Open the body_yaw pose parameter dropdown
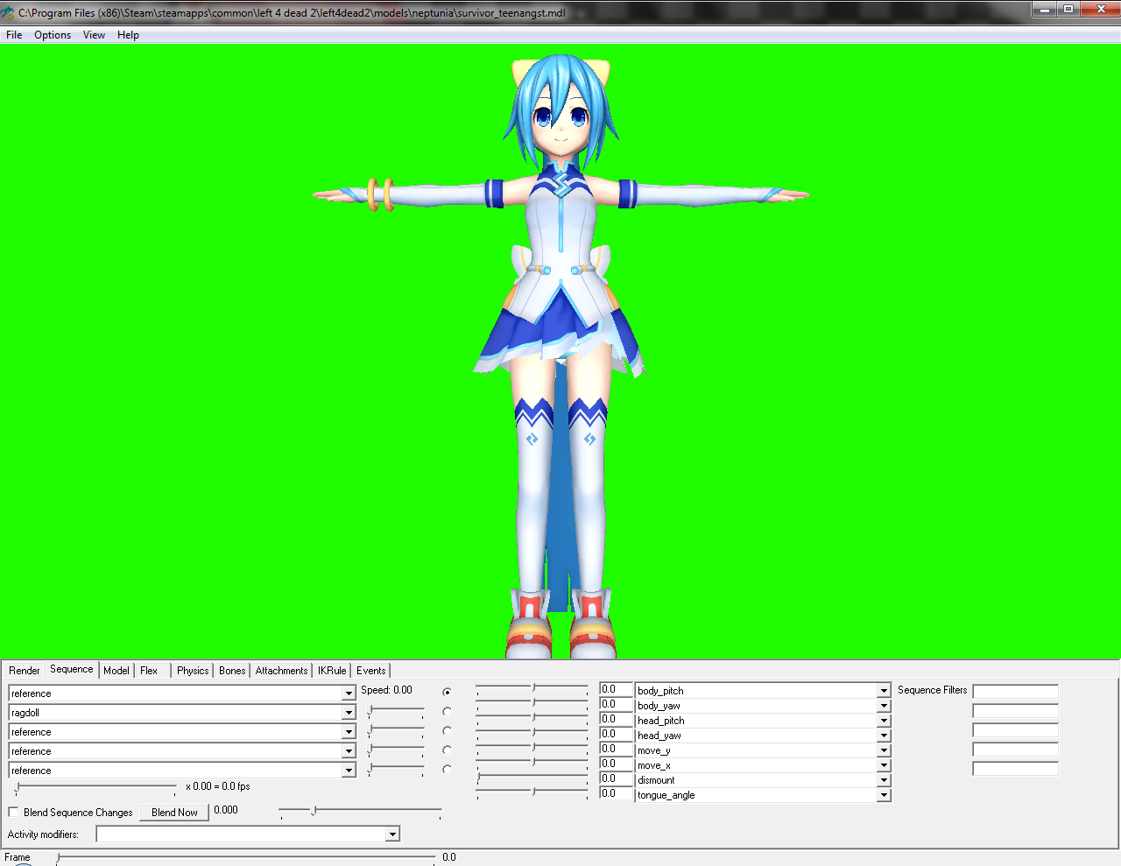The width and height of the screenshot is (1121, 866). (x=884, y=706)
